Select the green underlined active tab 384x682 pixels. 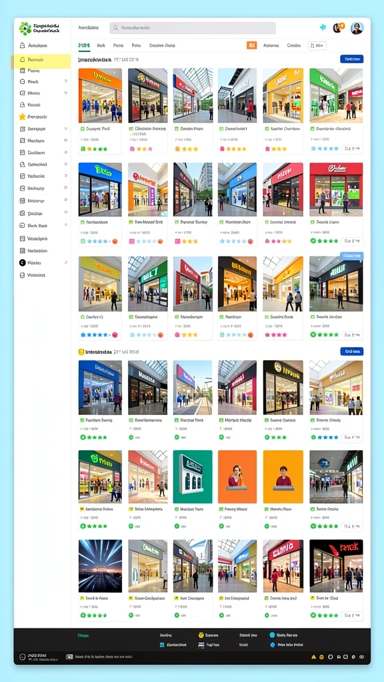coord(84,45)
